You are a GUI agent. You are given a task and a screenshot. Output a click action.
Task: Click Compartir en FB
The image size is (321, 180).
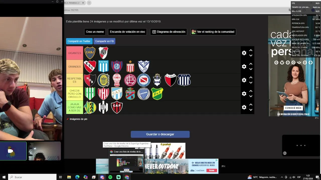click(x=104, y=41)
